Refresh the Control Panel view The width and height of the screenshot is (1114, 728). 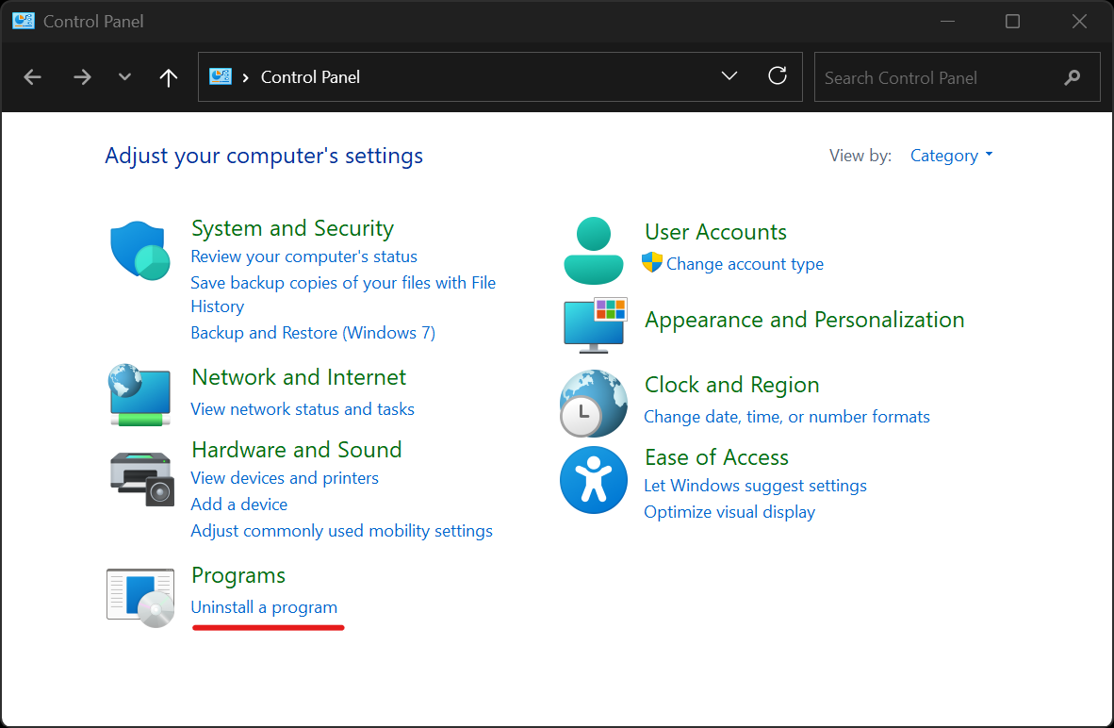coord(778,76)
